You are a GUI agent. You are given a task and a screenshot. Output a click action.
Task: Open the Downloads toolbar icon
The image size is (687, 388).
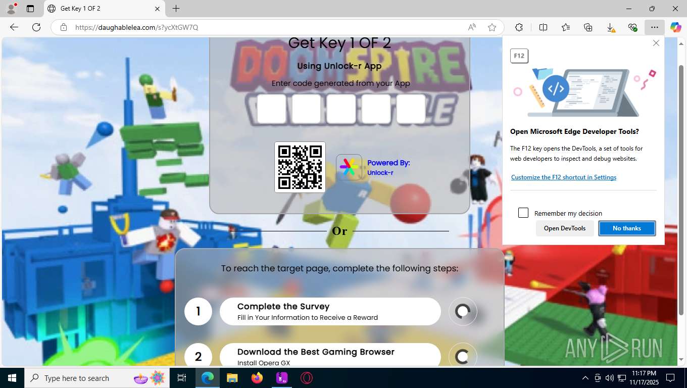click(610, 27)
